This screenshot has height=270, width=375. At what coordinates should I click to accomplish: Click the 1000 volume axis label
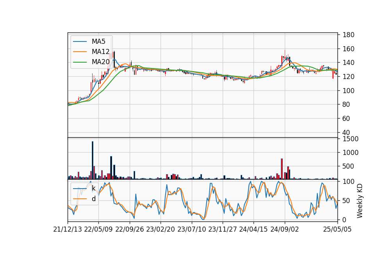click(x=351, y=153)
